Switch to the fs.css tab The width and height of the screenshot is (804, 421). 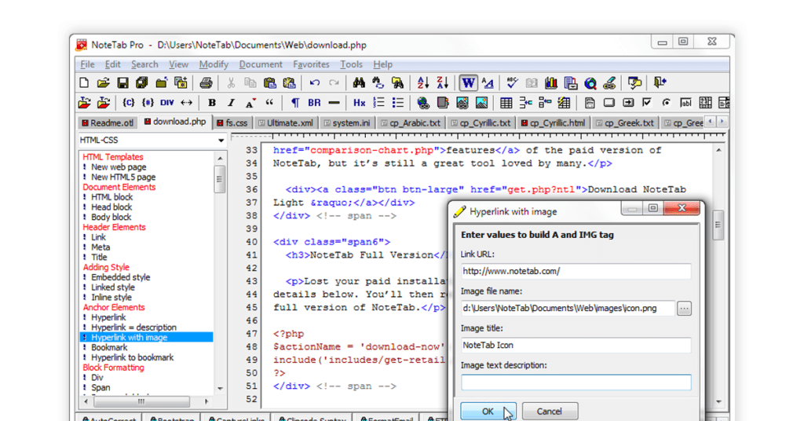point(232,123)
